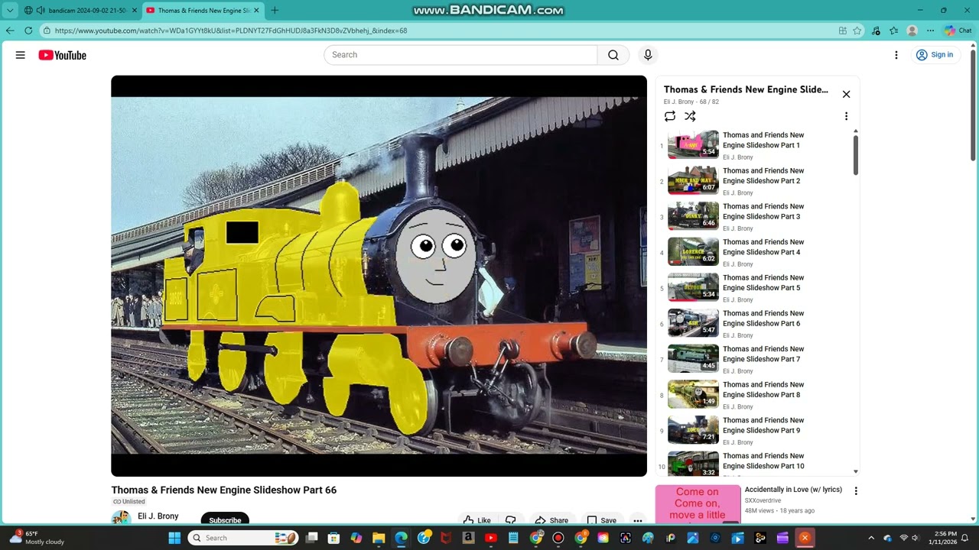Select Slideshow Part 4 thumbnail
Viewport: 979px width, 550px height.
click(693, 251)
